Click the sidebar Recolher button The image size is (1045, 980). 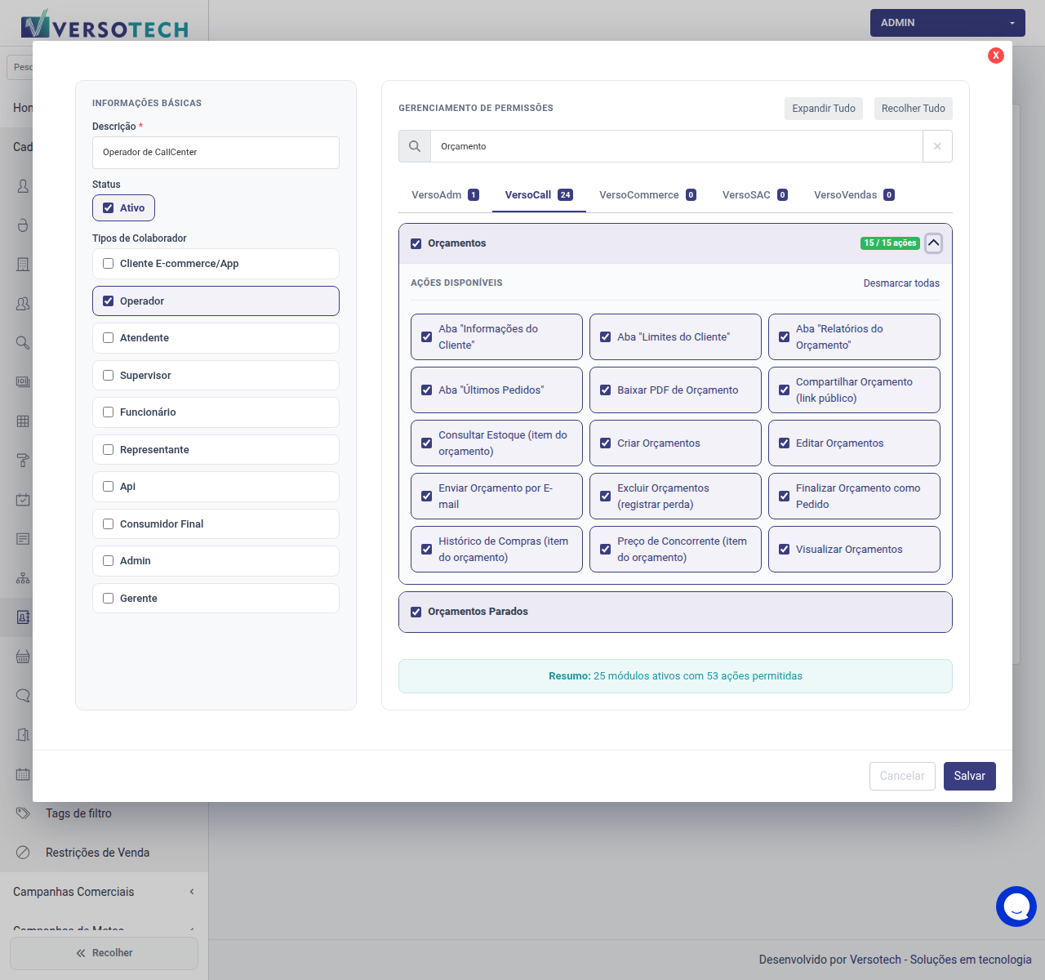coord(104,953)
